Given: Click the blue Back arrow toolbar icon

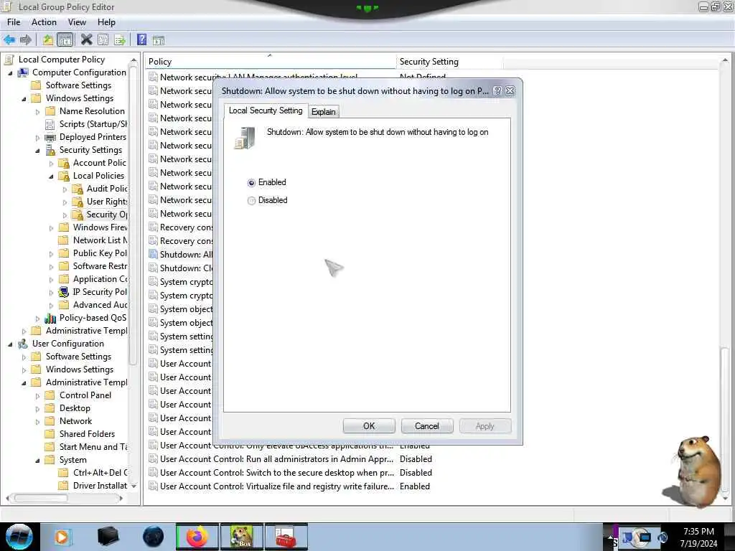Looking at the screenshot, I should [x=9, y=40].
